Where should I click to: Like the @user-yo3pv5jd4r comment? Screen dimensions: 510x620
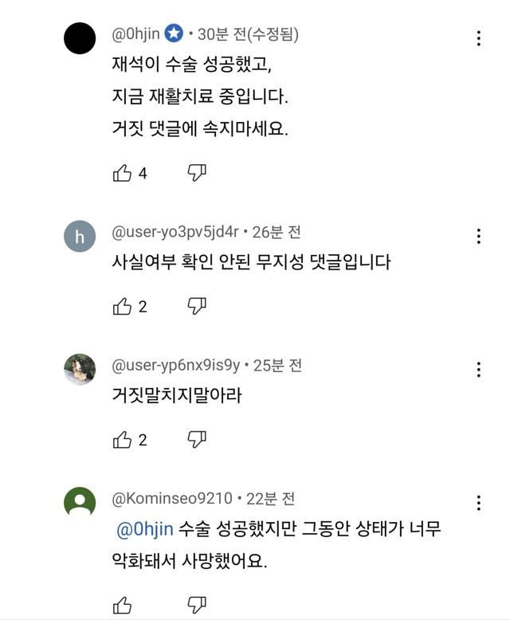(x=122, y=306)
